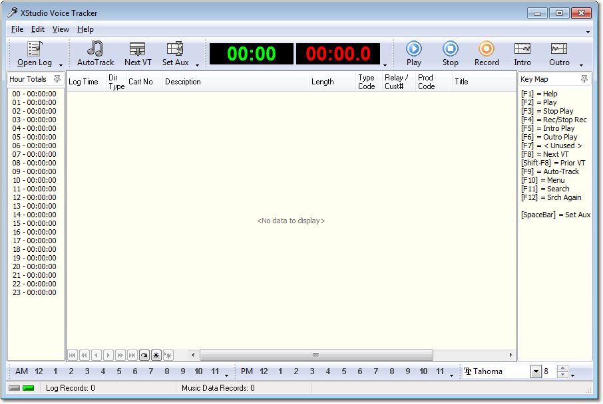Select PM hour 12 button
603x404 pixels.
pos(264,371)
